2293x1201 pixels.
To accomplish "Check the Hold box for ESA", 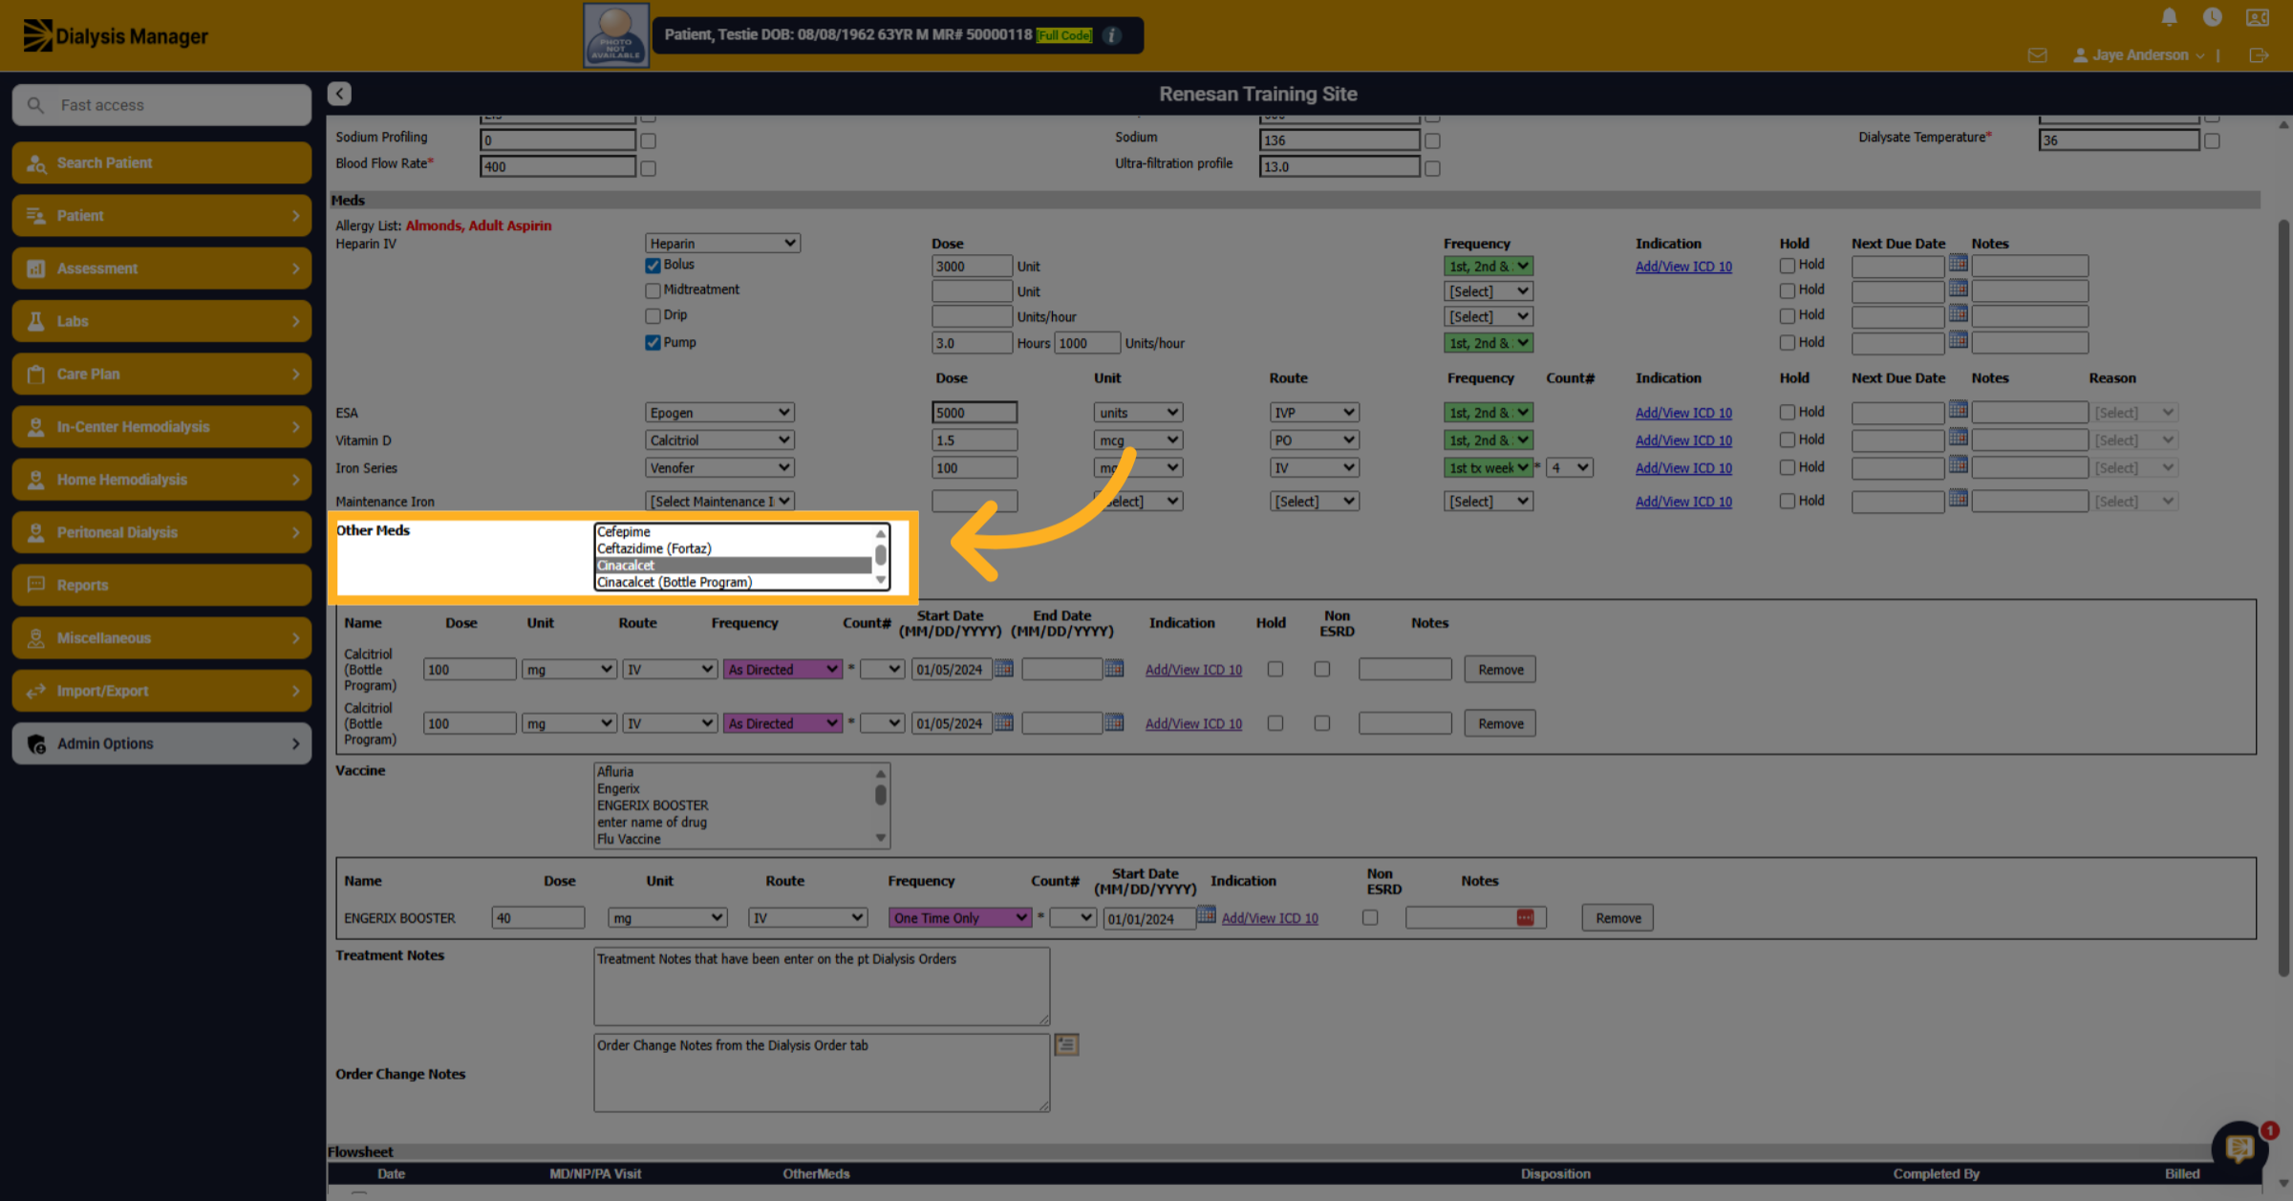I will 1787,413.
